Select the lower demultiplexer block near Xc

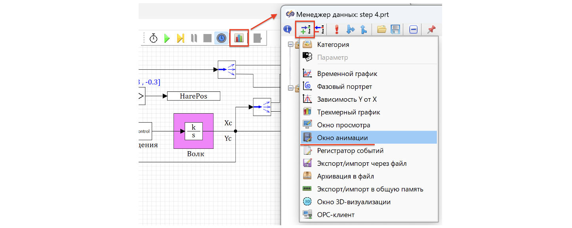point(262,107)
